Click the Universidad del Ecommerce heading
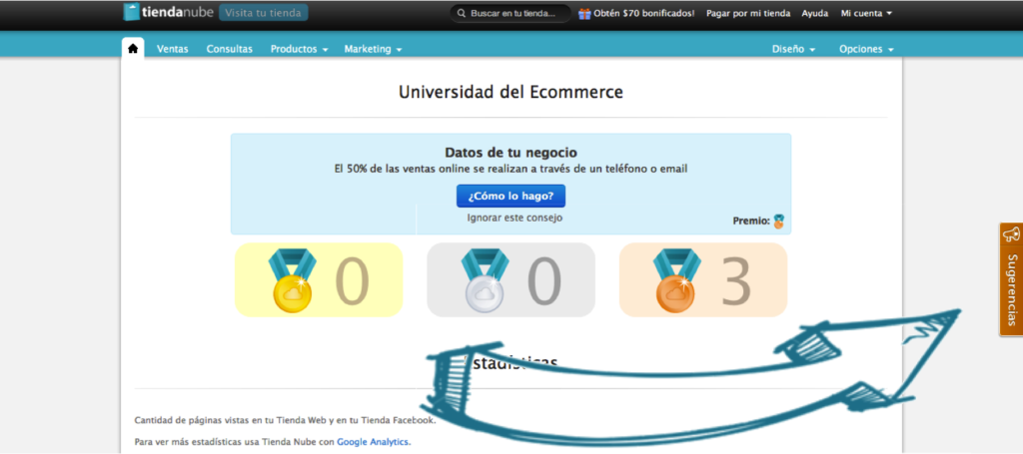Viewport: 1023px width, 454px height. click(x=511, y=92)
